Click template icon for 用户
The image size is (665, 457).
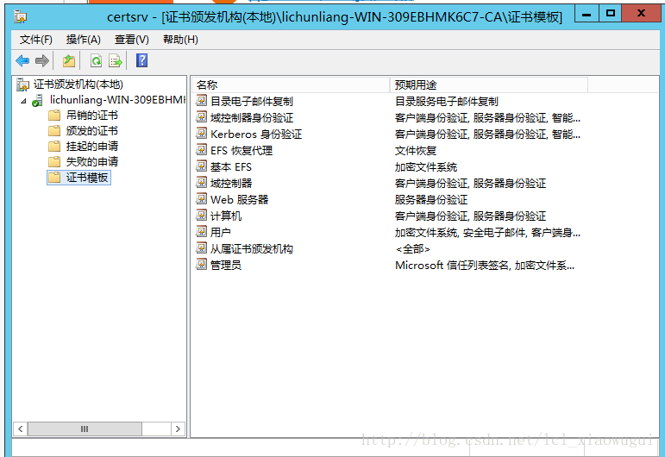[x=201, y=232]
